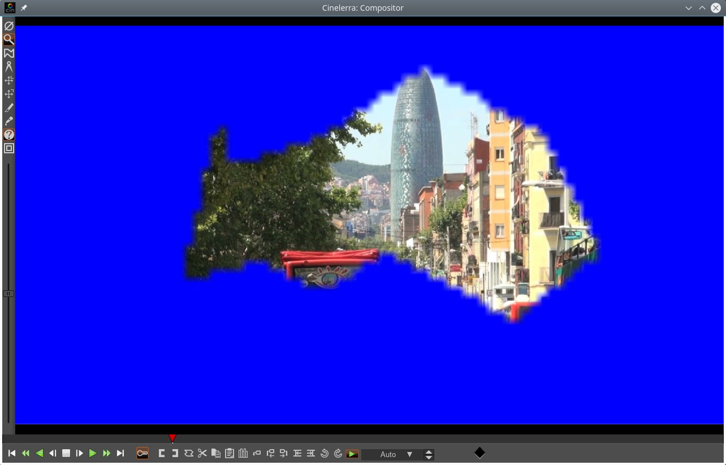This screenshot has height=465, width=726.
Task: Toggle the Protect video key button
Action: [x=142, y=453]
